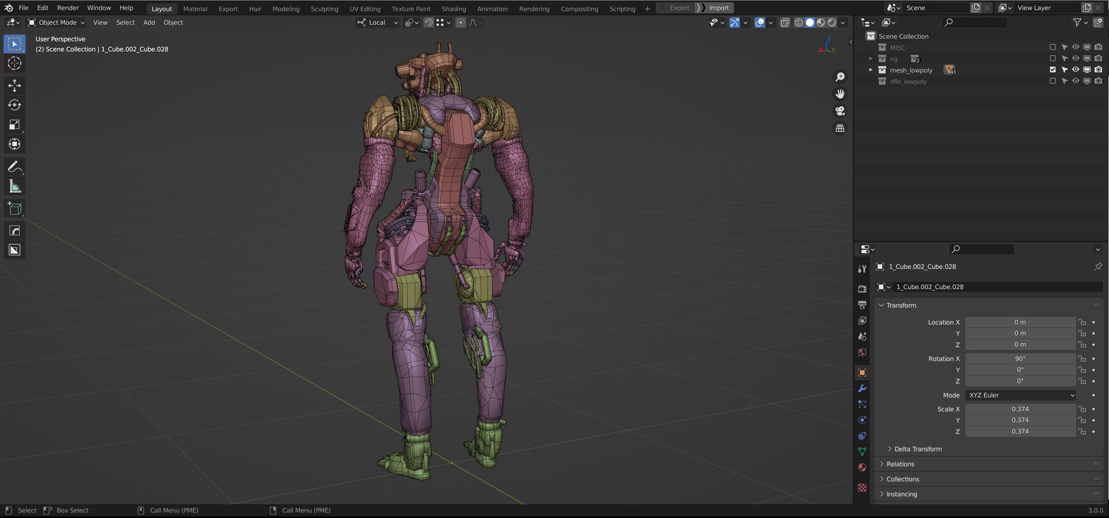
Task: Select the Measure tool
Action: point(14,186)
